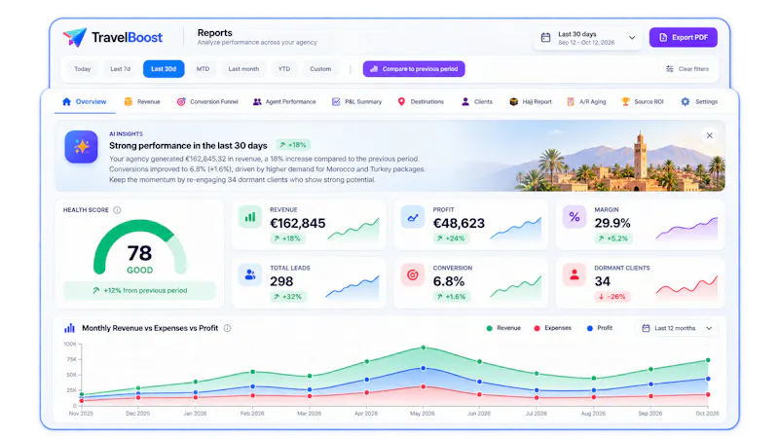Viewport: 779px width, 438px height.
Task: Click the Profit trend icon
Action: tap(413, 217)
